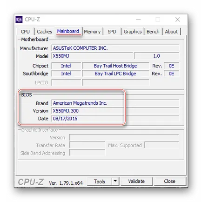
Task: Switch to the Bench tab
Action: [x=153, y=32]
